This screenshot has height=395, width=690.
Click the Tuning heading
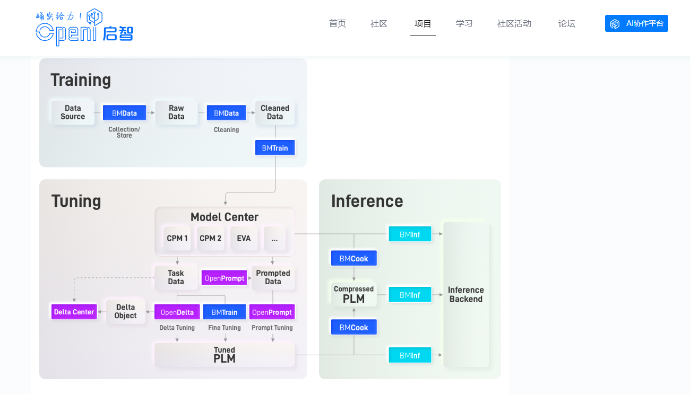pos(76,201)
